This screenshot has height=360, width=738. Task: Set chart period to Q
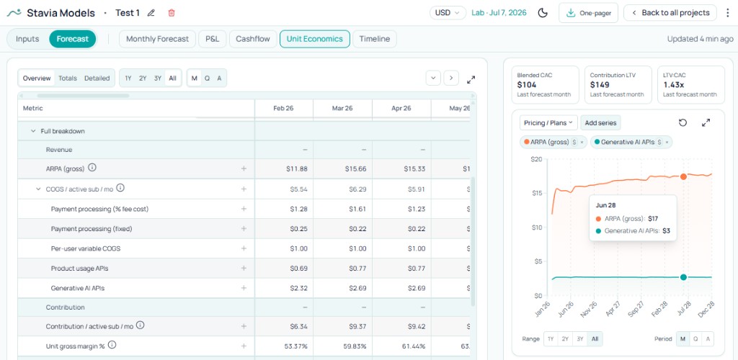point(695,339)
